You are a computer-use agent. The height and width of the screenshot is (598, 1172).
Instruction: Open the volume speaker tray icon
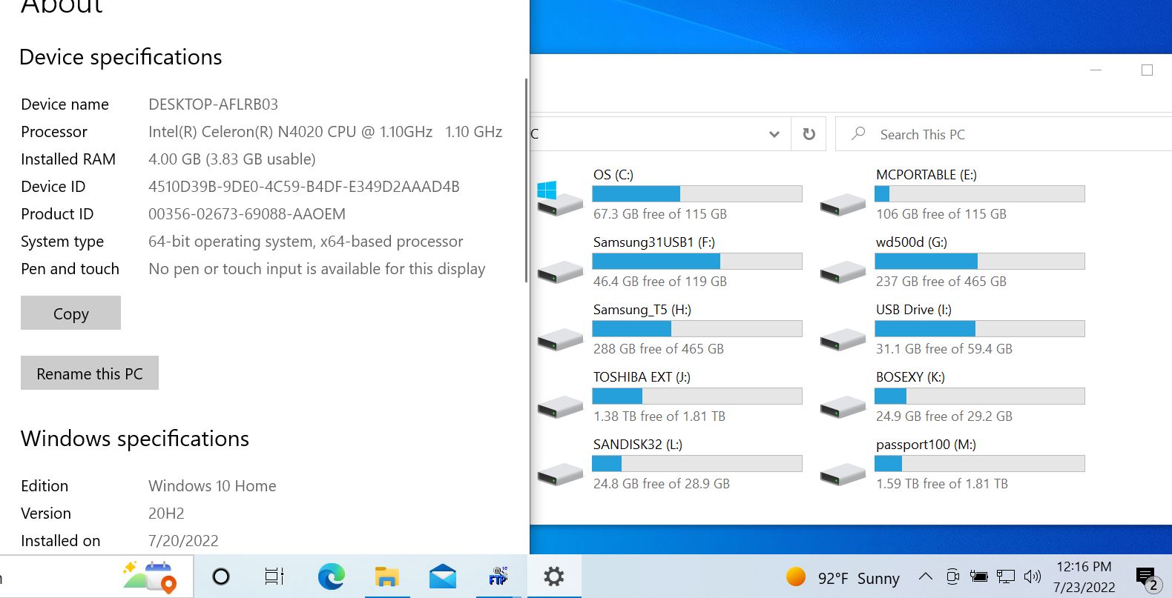(x=1032, y=577)
